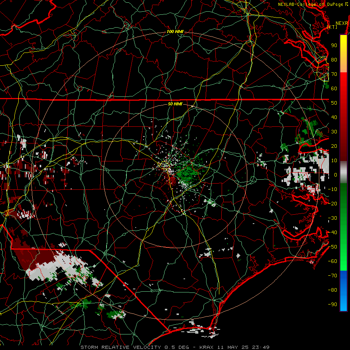Viewport: 350px width, 350px height.
Task: Click the "-40" value on the velocity scale
Action: [x=332, y=233]
